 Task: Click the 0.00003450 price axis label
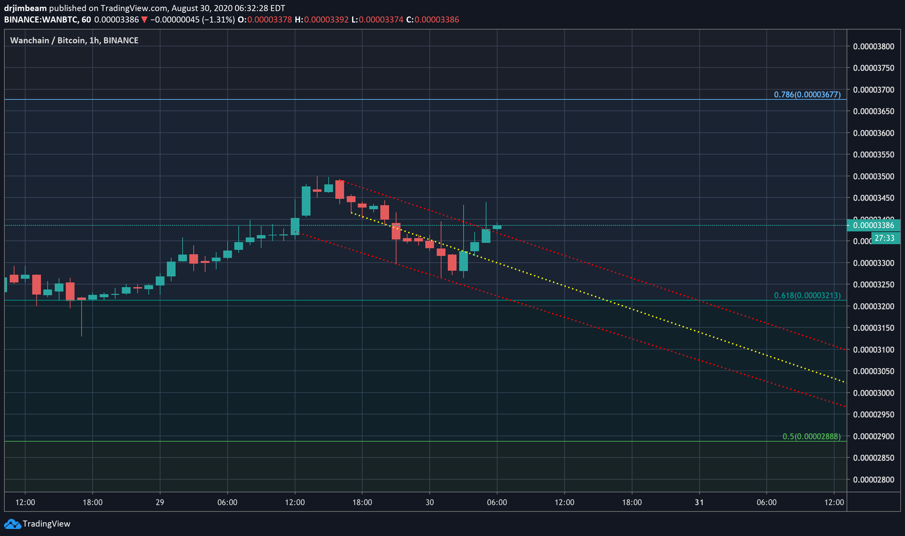tap(873, 198)
